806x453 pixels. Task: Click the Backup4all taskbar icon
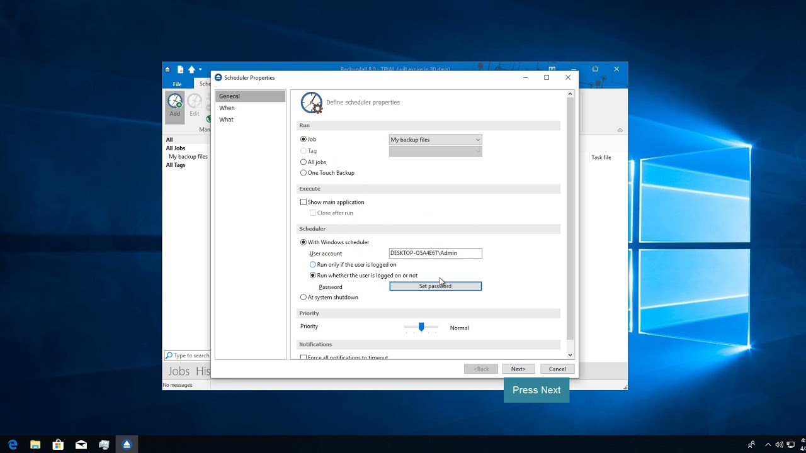127,445
